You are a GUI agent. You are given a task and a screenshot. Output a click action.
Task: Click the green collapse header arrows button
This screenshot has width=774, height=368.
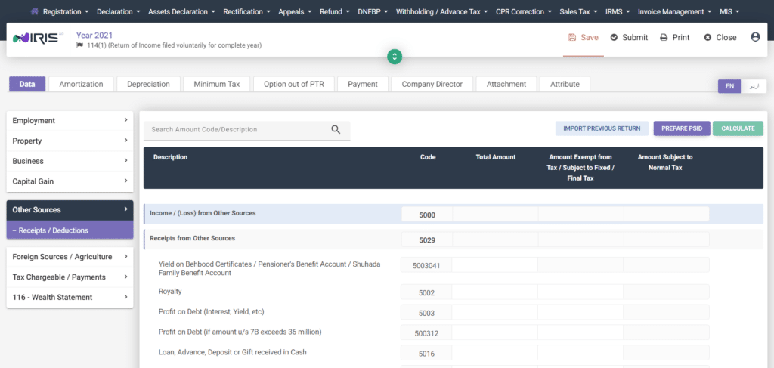[x=394, y=57]
